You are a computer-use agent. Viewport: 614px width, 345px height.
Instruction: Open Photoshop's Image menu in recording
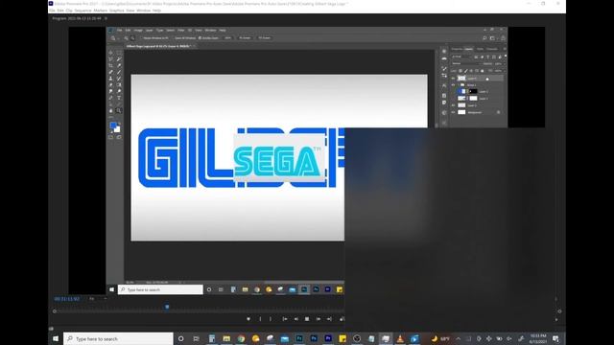click(138, 30)
